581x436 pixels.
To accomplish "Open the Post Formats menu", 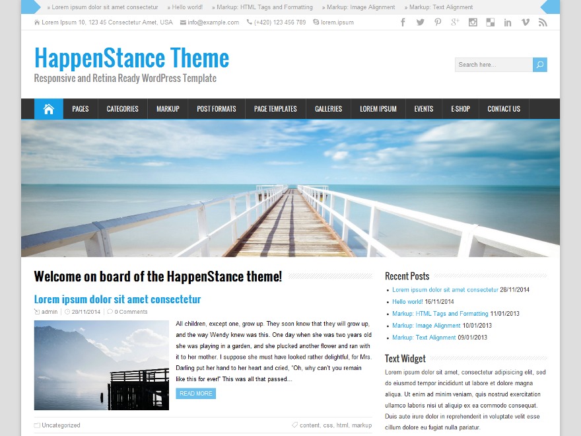I will coord(217,109).
